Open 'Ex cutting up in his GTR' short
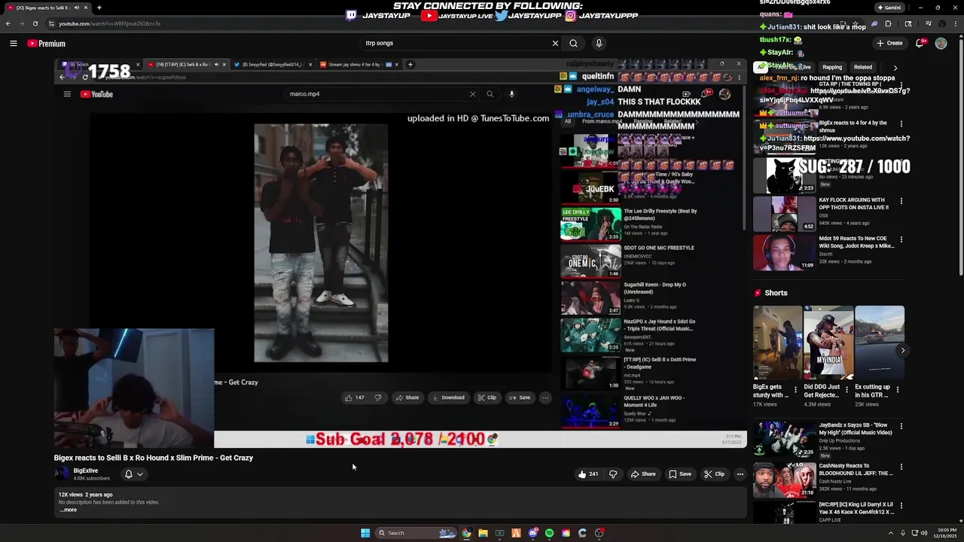Viewport: 964px width, 542px height. (x=880, y=343)
